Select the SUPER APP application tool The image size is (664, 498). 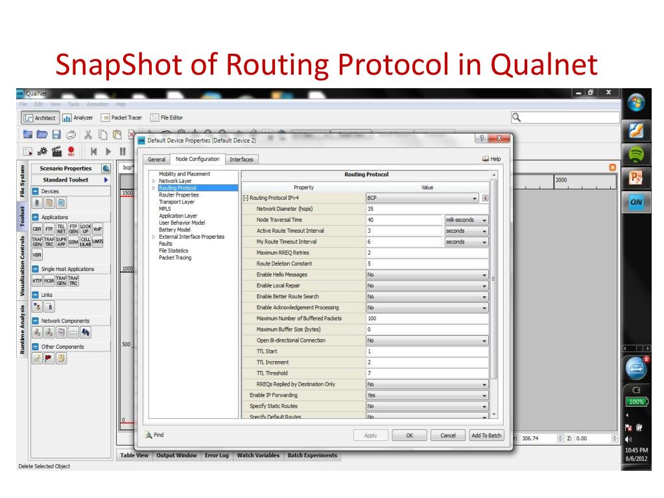pos(62,242)
